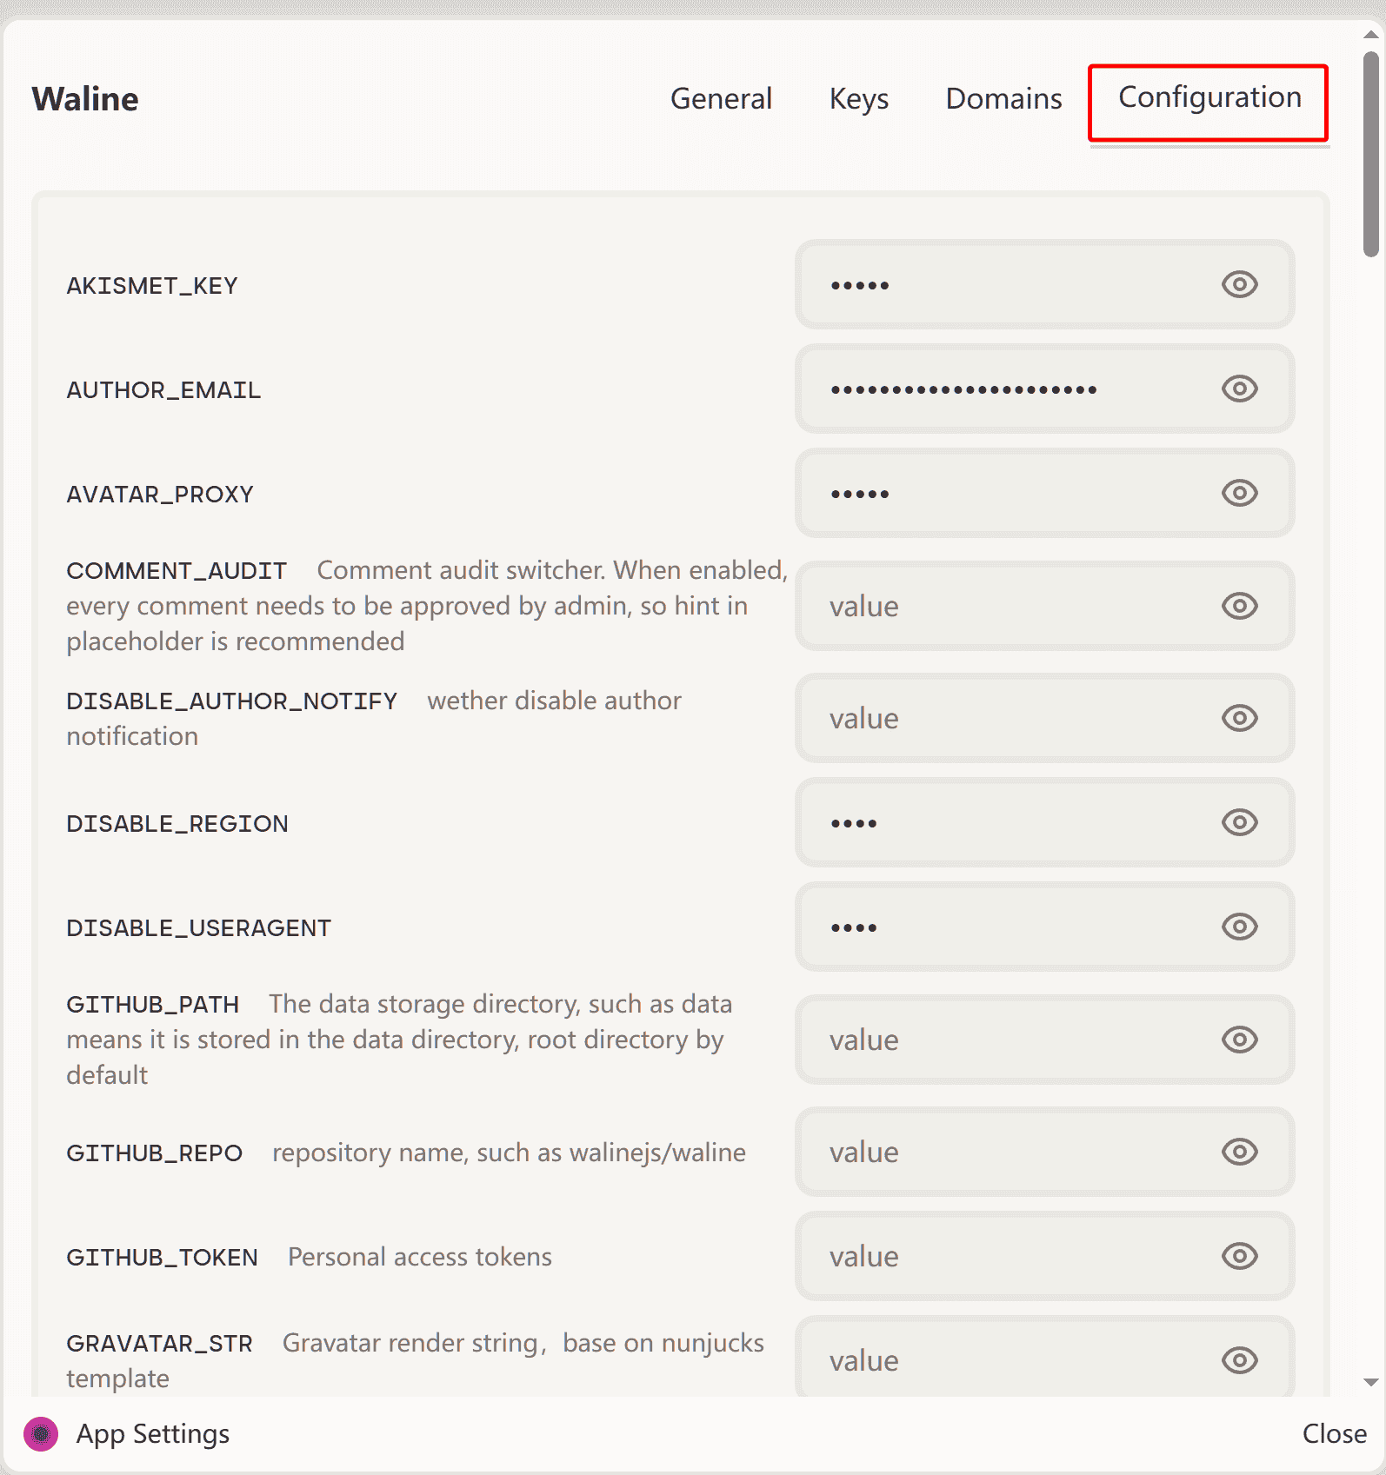Show the GITHUB_TOKEN value via eye icon
The image size is (1386, 1475).
(1239, 1256)
